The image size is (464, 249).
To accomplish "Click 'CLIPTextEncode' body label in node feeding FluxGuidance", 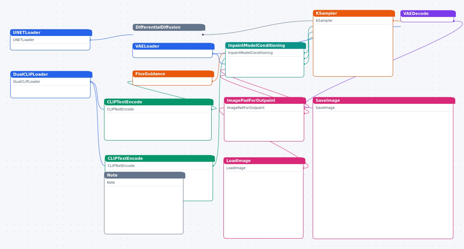I will (x=120, y=109).
